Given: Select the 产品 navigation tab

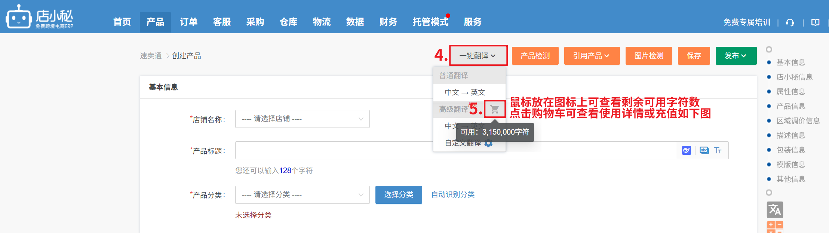Looking at the screenshot, I should (x=155, y=22).
